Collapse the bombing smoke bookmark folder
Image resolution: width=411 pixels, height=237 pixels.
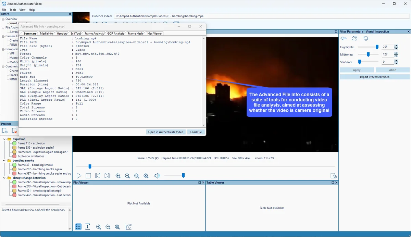(4, 161)
